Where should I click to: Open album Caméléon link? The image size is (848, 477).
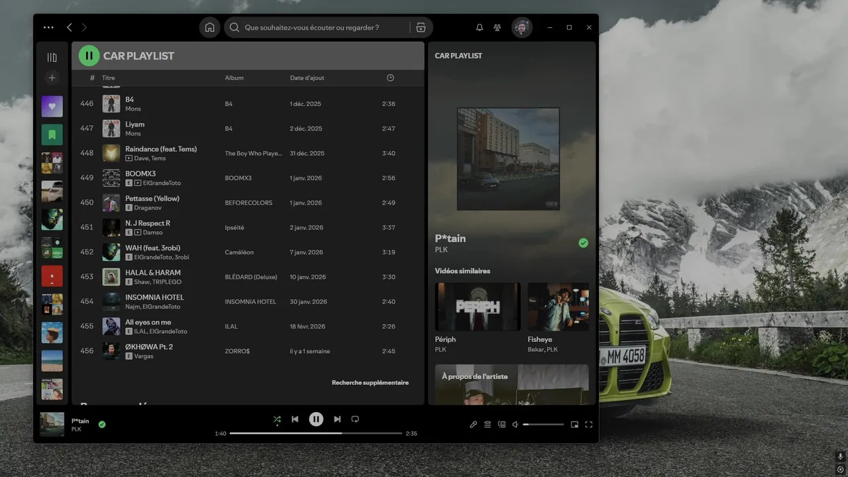tap(239, 252)
